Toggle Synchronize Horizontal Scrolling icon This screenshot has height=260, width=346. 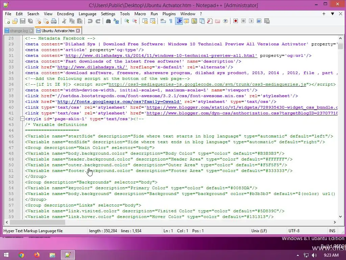click(x=152, y=21)
